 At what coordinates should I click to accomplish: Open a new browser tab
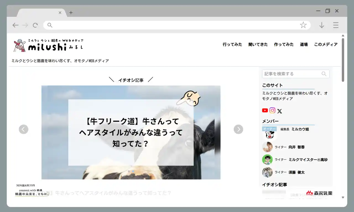[71, 13]
